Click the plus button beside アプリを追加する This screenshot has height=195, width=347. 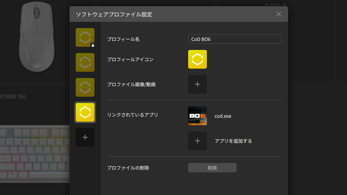pyautogui.click(x=198, y=141)
